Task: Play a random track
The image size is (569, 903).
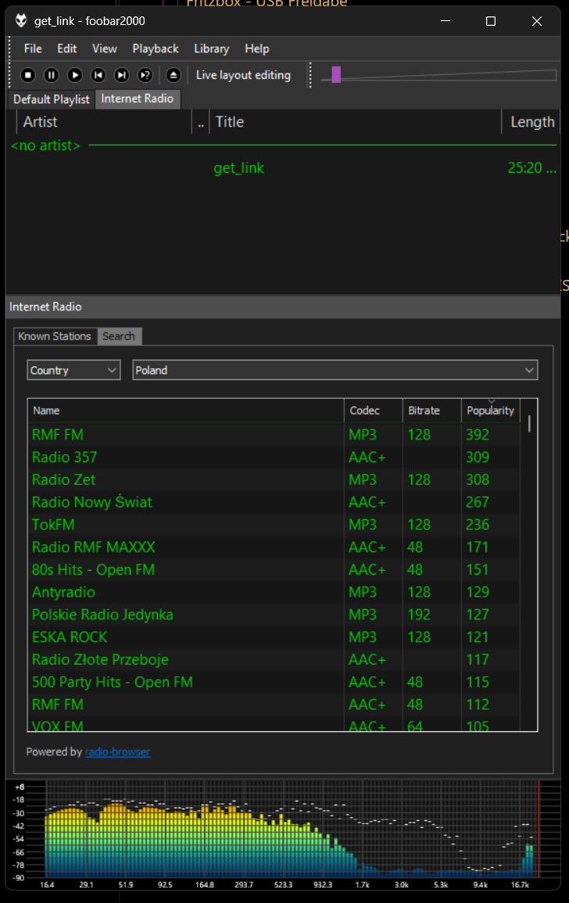Action: click(x=145, y=75)
